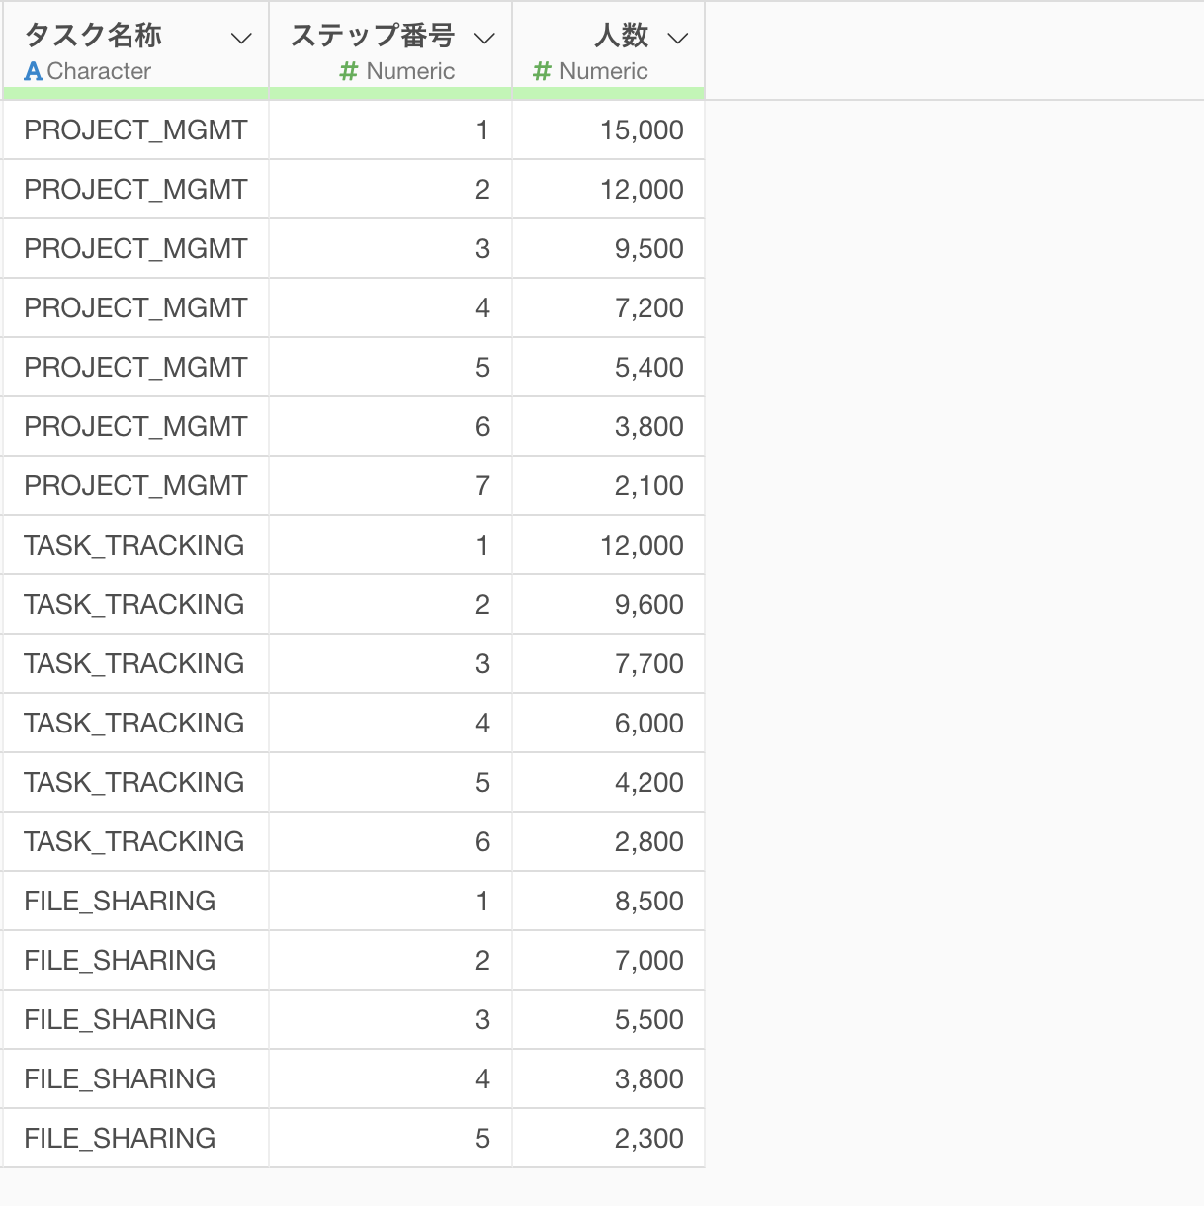This screenshot has width=1204, height=1206.
Task: Open the ステップ番号 column dropdown menu
Action: click(x=484, y=39)
